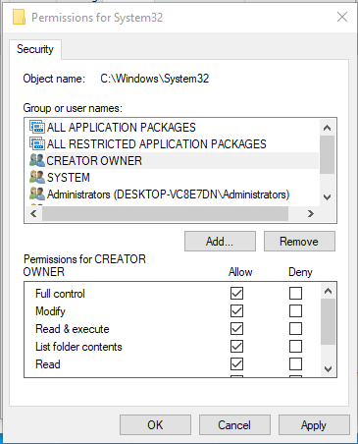Click the Cancel button
This screenshot has width=358, height=444.
pos(234,424)
